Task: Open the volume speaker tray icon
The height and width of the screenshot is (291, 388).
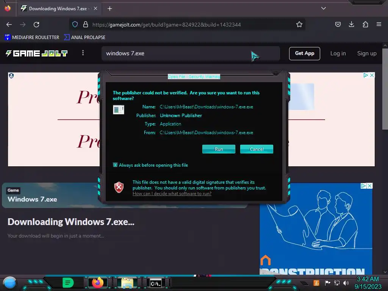Action: (346, 283)
